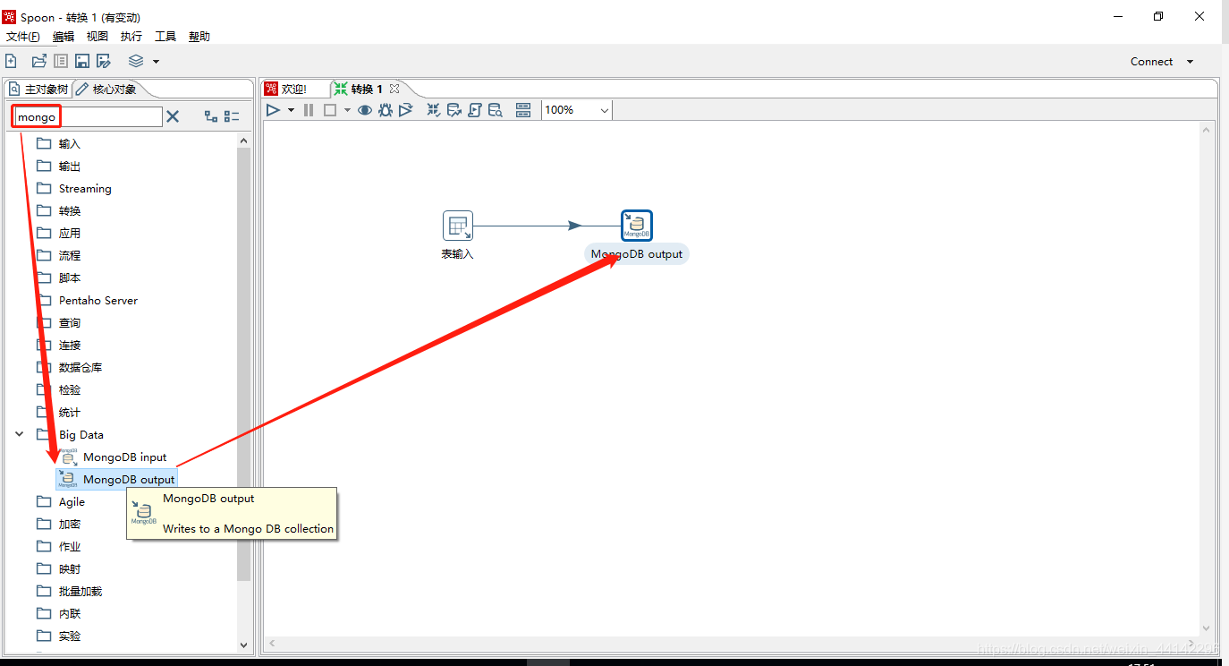Click the impact analysis database icon
Screen dimensions: 1229x666
(x=454, y=110)
